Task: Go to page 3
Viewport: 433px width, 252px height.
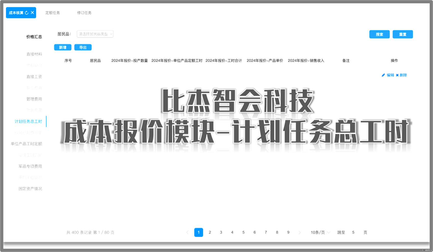Action: click(x=221, y=232)
